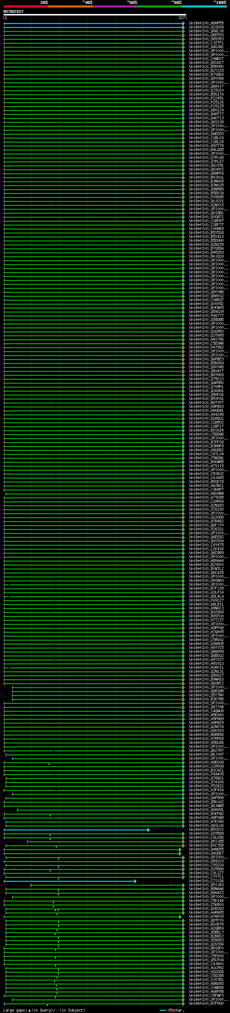Select hit label UniRef100_C4Y475
This screenshot has width=230, height=1013.
pos(206,545)
